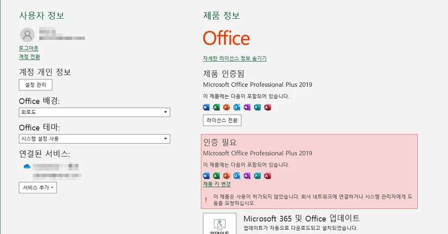Click the 제품 키 변경 change product key link
The image size is (448, 234).
(217, 184)
